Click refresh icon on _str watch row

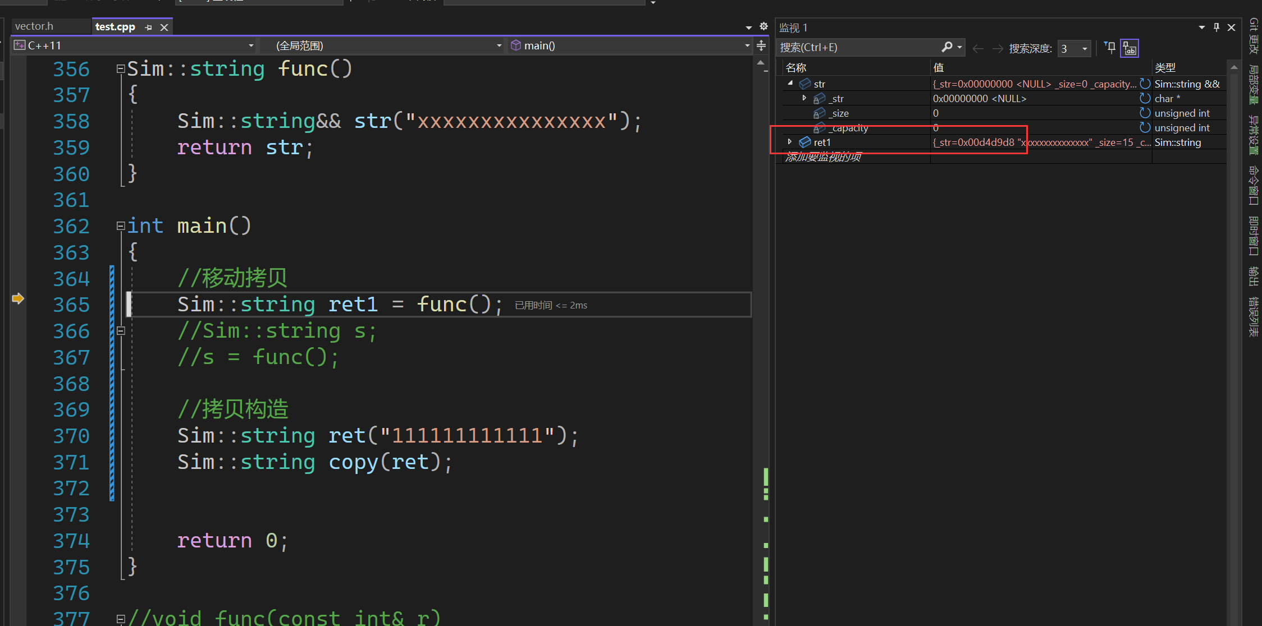pyautogui.click(x=1145, y=98)
